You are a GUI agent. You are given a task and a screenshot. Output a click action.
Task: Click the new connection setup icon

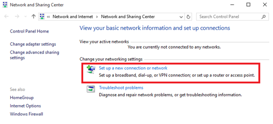(91, 70)
